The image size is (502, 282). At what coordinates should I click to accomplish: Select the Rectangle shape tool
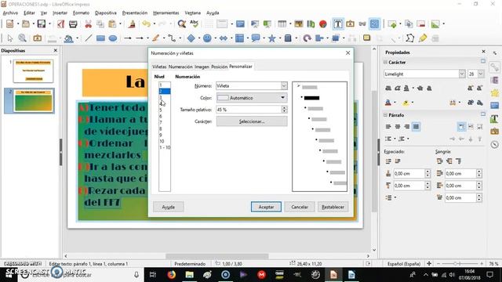[100, 38]
